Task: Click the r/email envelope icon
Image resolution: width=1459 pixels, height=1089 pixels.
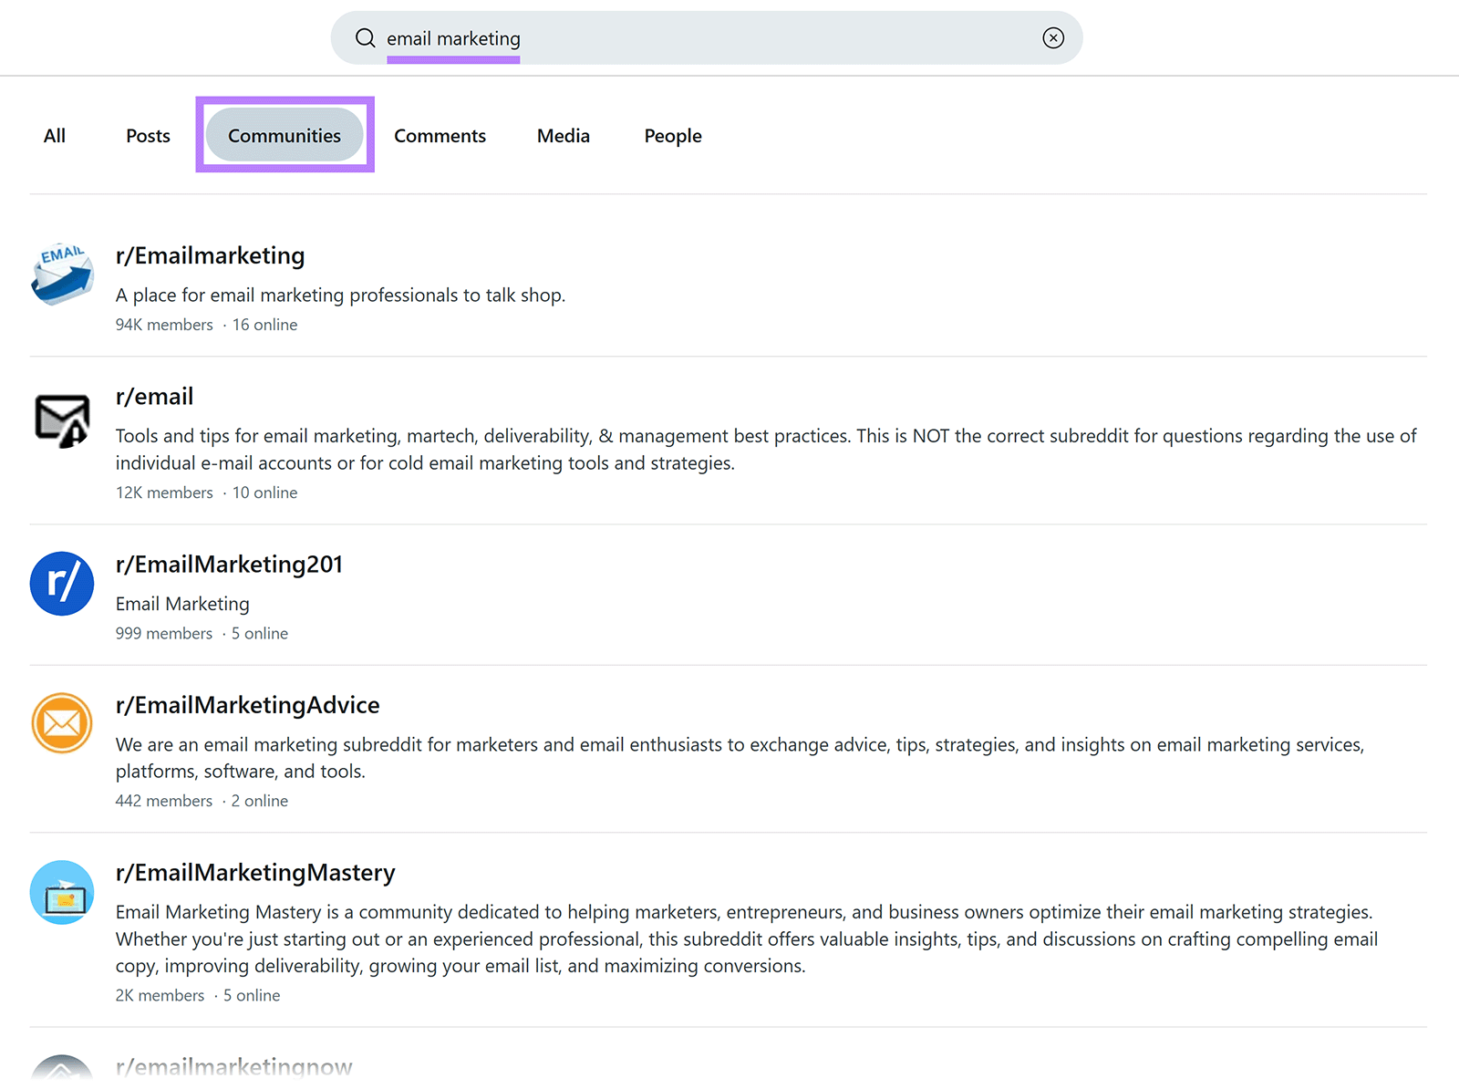Action: 61,420
